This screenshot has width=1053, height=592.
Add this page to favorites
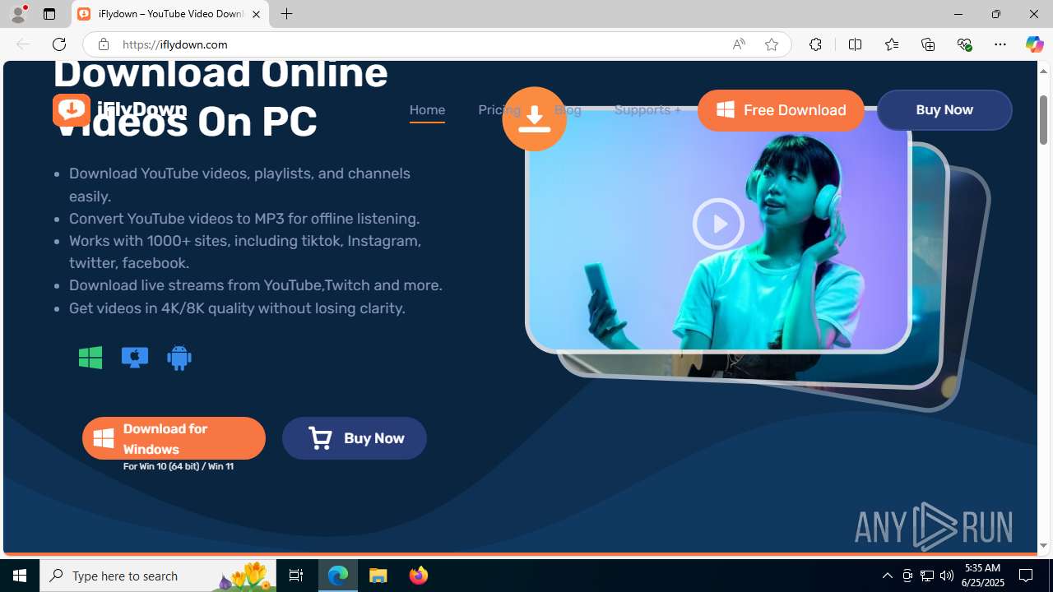(771, 44)
